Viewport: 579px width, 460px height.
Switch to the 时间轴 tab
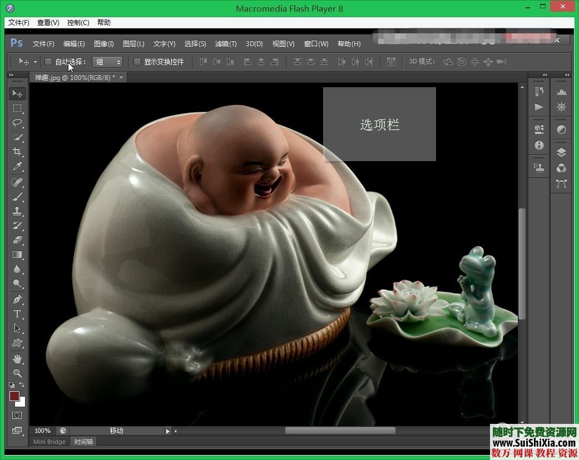(x=83, y=442)
